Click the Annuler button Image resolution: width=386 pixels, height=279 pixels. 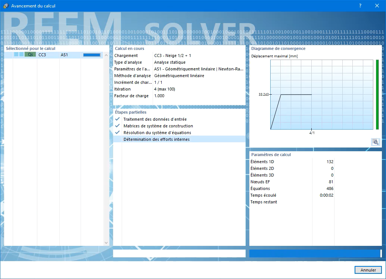click(368, 270)
